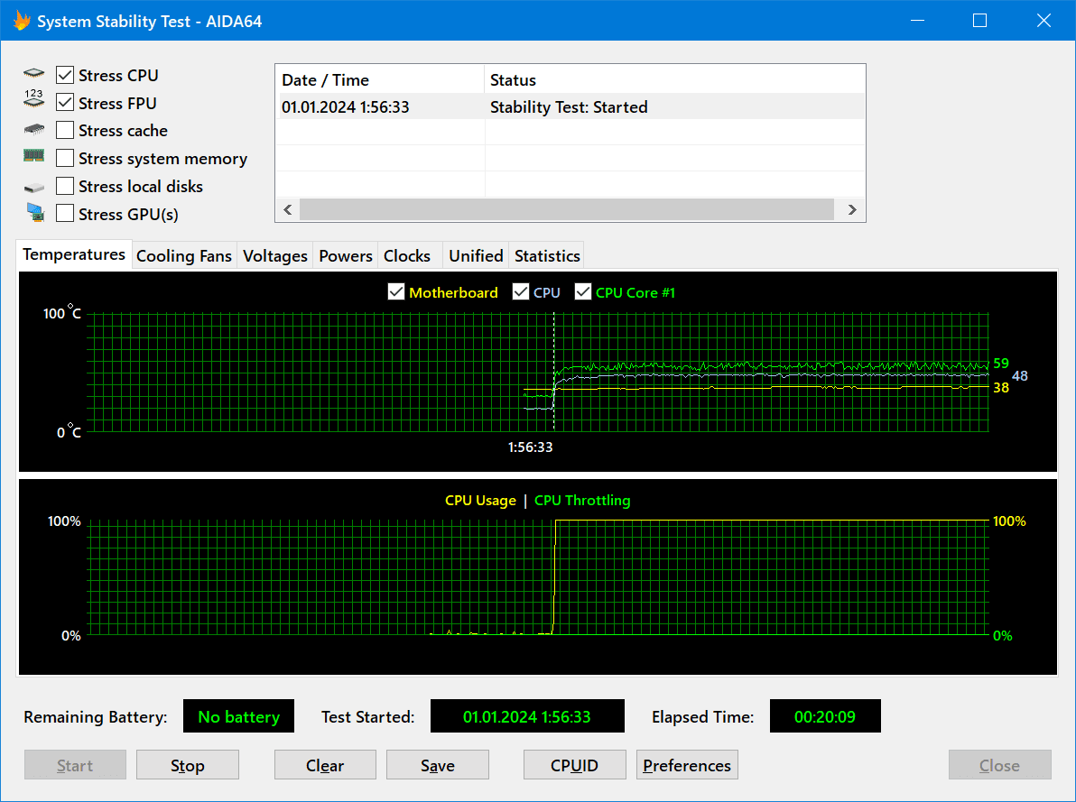Switch to the Unified tab
The image size is (1076, 802).
tap(476, 256)
